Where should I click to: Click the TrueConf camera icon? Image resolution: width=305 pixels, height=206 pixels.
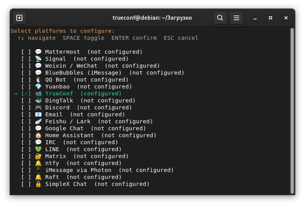[x=38, y=94]
